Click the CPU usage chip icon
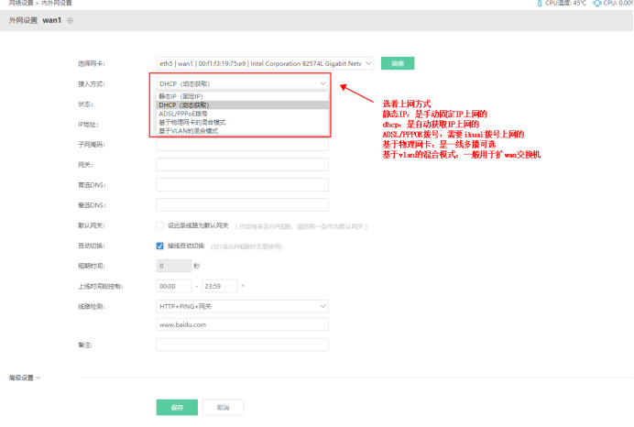This screenshot has width=634, height=427. [597, 4]
